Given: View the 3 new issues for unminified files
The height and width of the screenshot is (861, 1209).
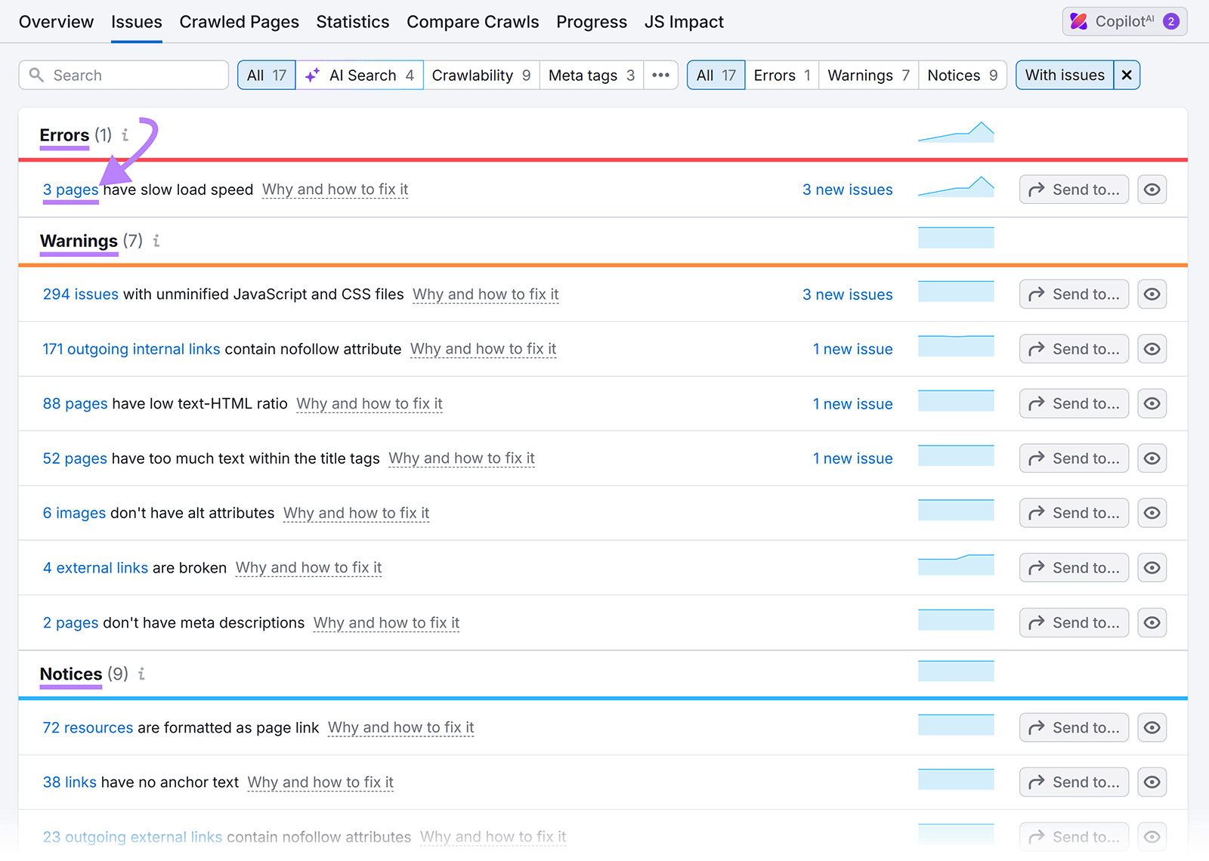Looking at the screenshot, I should coord(847,294).
